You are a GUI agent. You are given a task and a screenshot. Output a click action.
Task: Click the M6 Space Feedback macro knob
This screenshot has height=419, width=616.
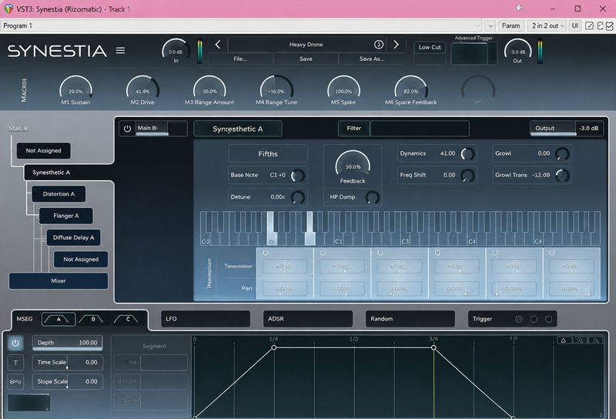tap(410, 89)
